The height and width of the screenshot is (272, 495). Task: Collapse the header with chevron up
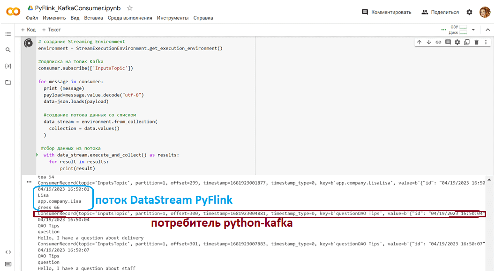(488, 30)
